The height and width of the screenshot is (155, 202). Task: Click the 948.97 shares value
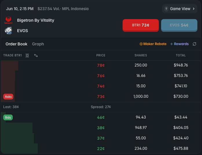(141, 128)
